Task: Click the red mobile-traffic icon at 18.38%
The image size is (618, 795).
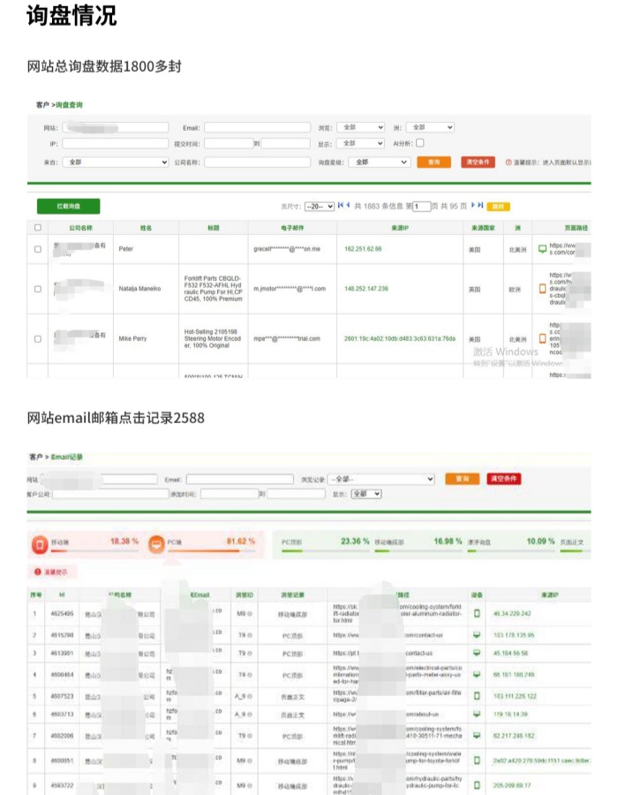Action: coord(40,544)
